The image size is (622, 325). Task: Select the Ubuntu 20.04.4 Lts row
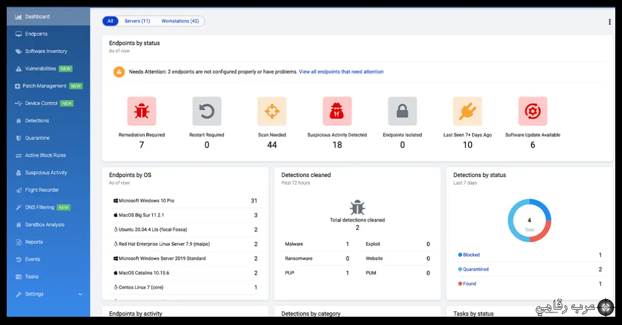click(186, 230)
